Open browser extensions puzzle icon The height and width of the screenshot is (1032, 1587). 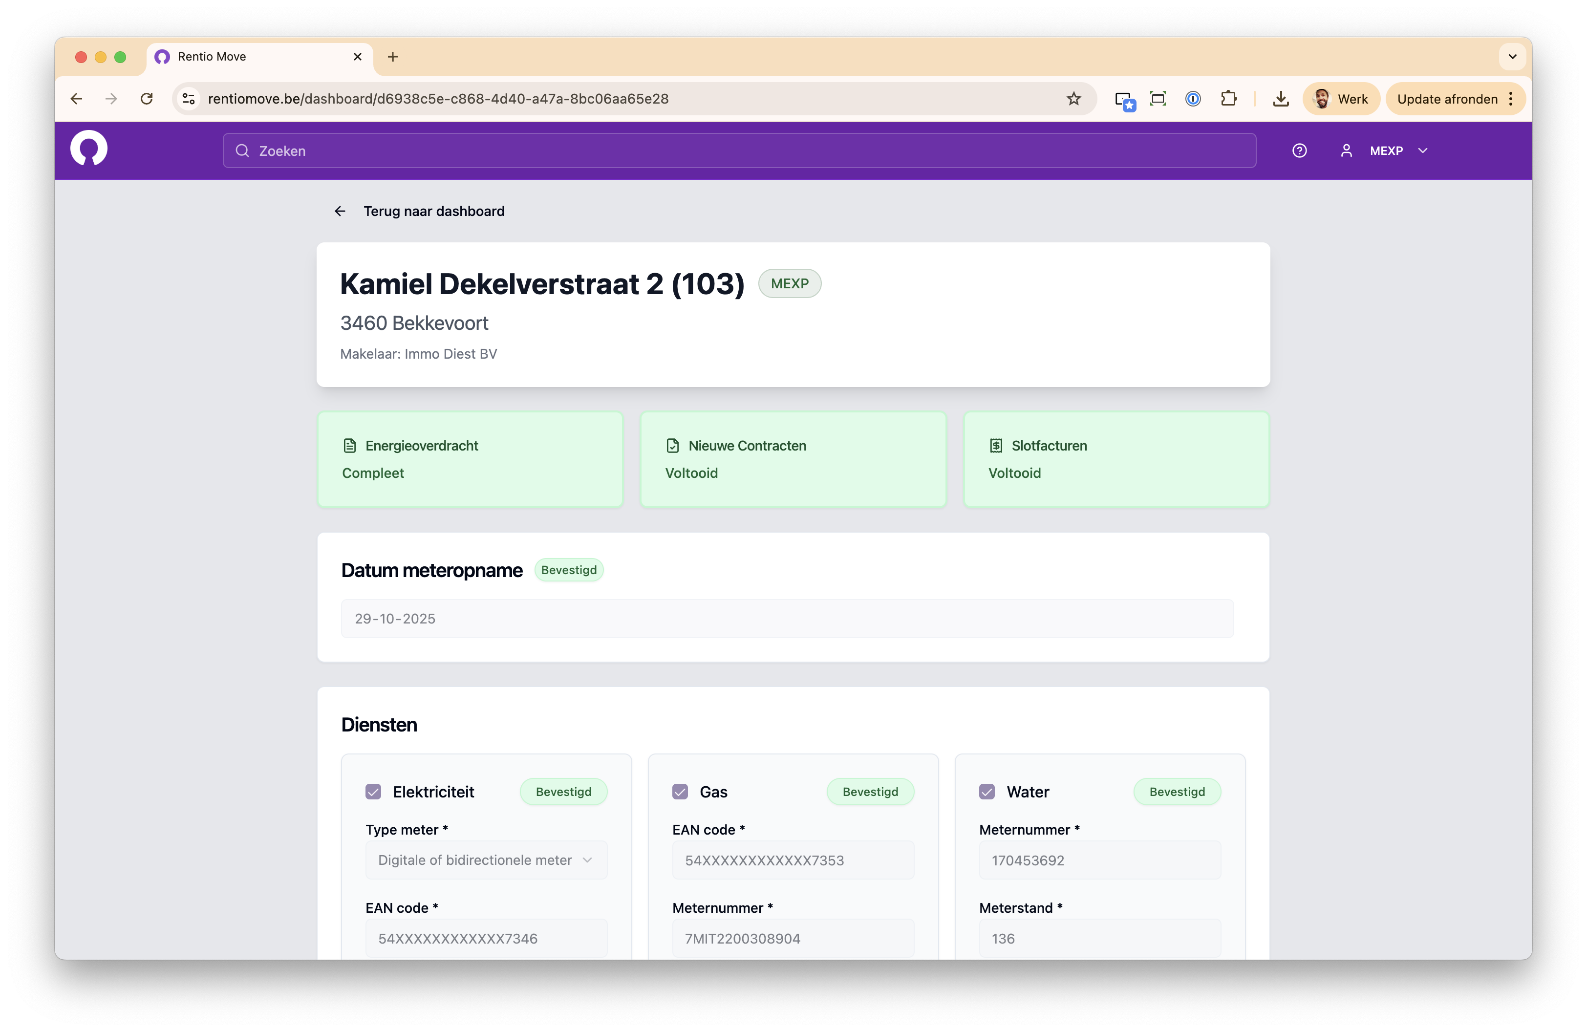1228,99
